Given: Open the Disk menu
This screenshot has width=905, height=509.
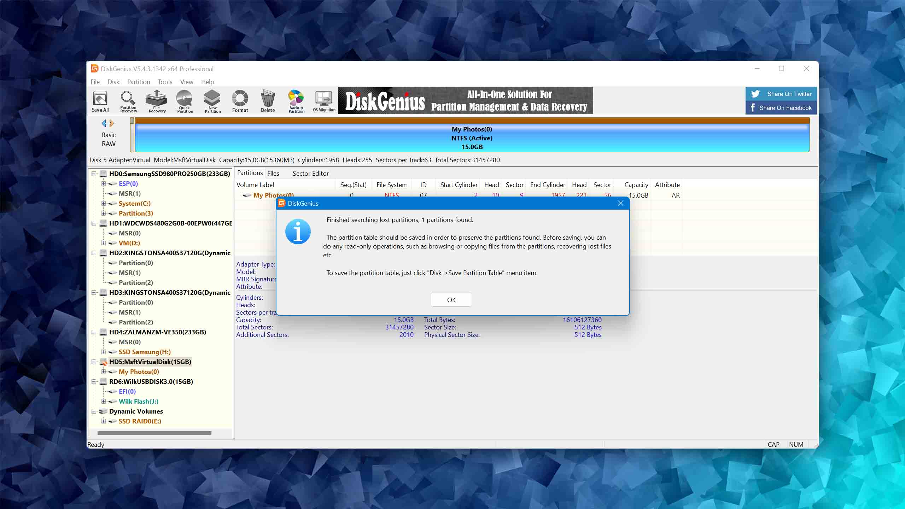Looking at the screenshot, I should coord(113,82).
